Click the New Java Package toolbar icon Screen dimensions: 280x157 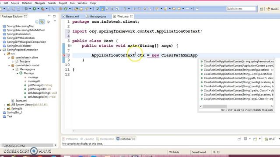click(x=60, y=9)
